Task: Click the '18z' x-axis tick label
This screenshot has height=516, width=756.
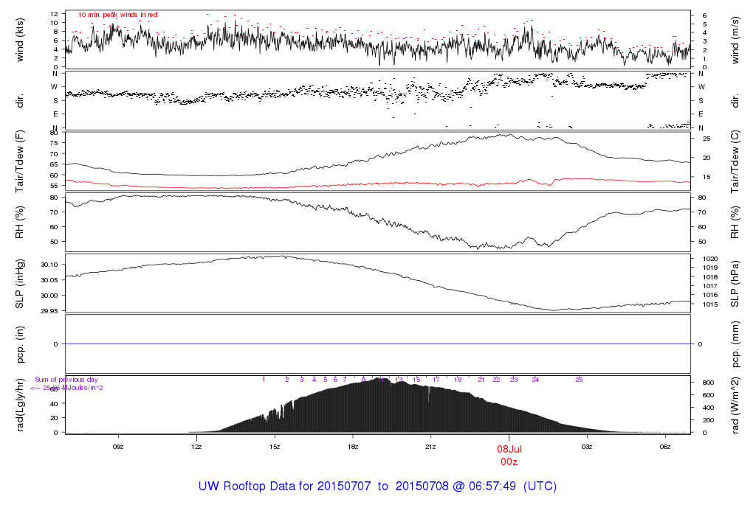Action: point(352,447)
